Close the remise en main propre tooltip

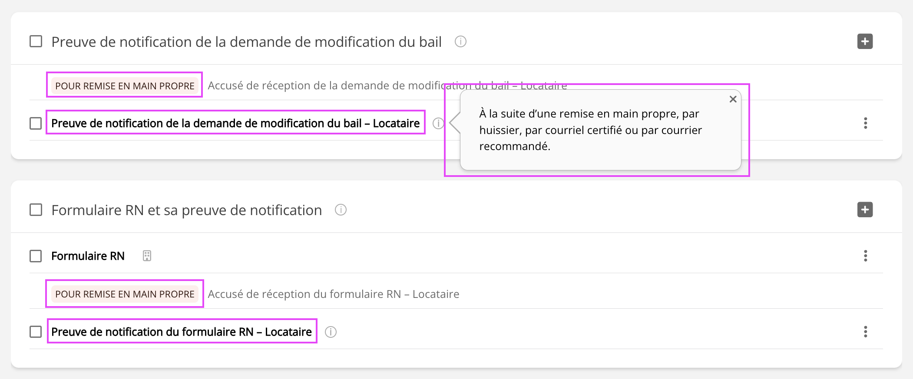733,99
